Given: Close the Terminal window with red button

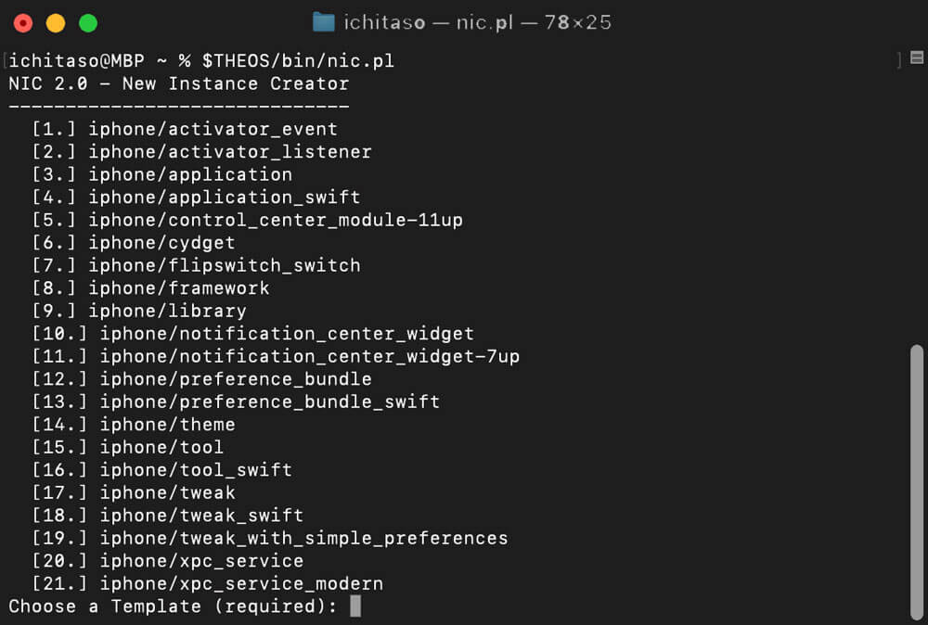Looking at the screenshot, I should click(x=23, y=23).
